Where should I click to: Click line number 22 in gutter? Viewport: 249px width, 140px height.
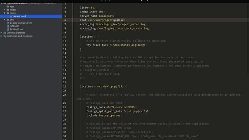click(x=65, y=86)
